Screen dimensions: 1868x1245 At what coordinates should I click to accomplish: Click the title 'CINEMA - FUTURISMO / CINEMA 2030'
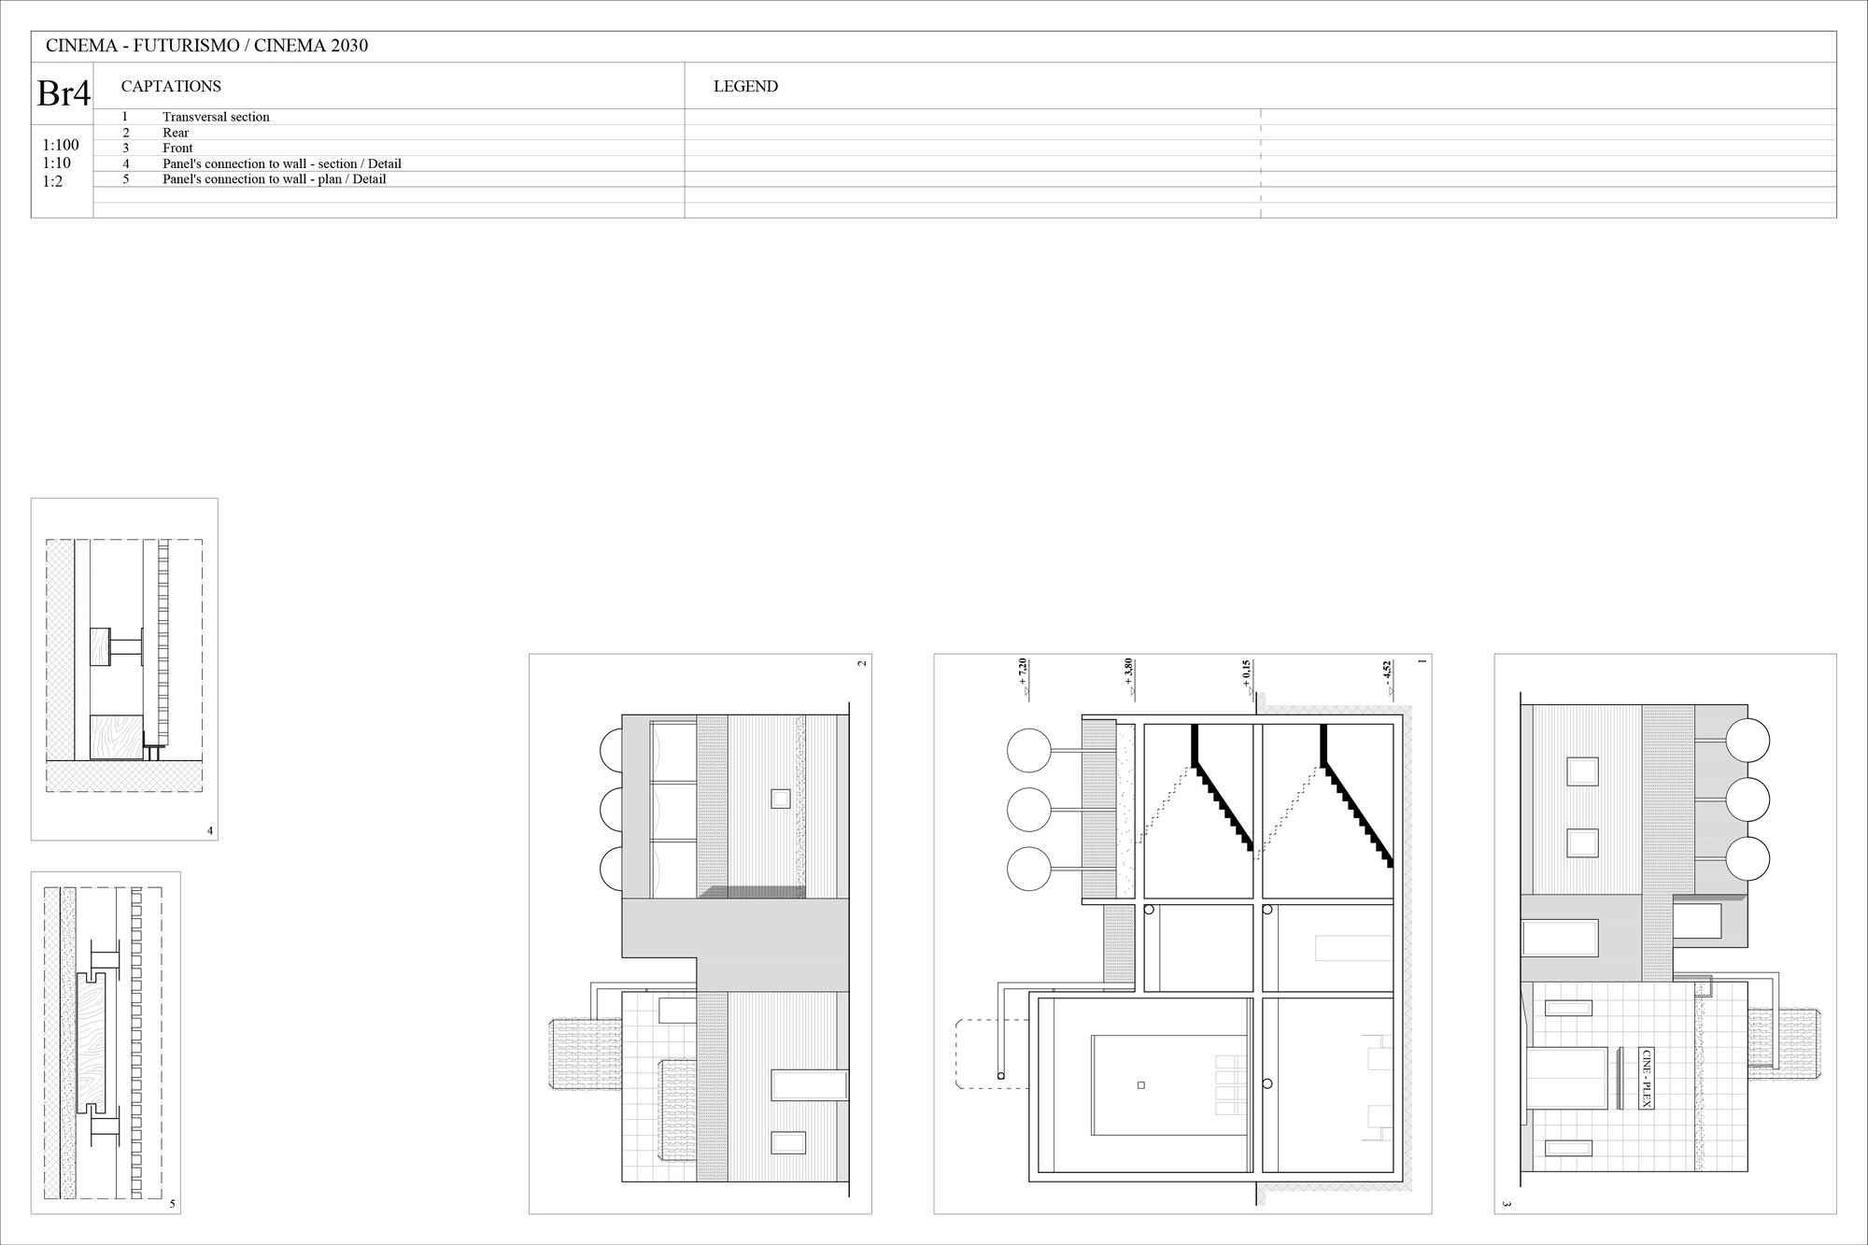click(206, 46)
